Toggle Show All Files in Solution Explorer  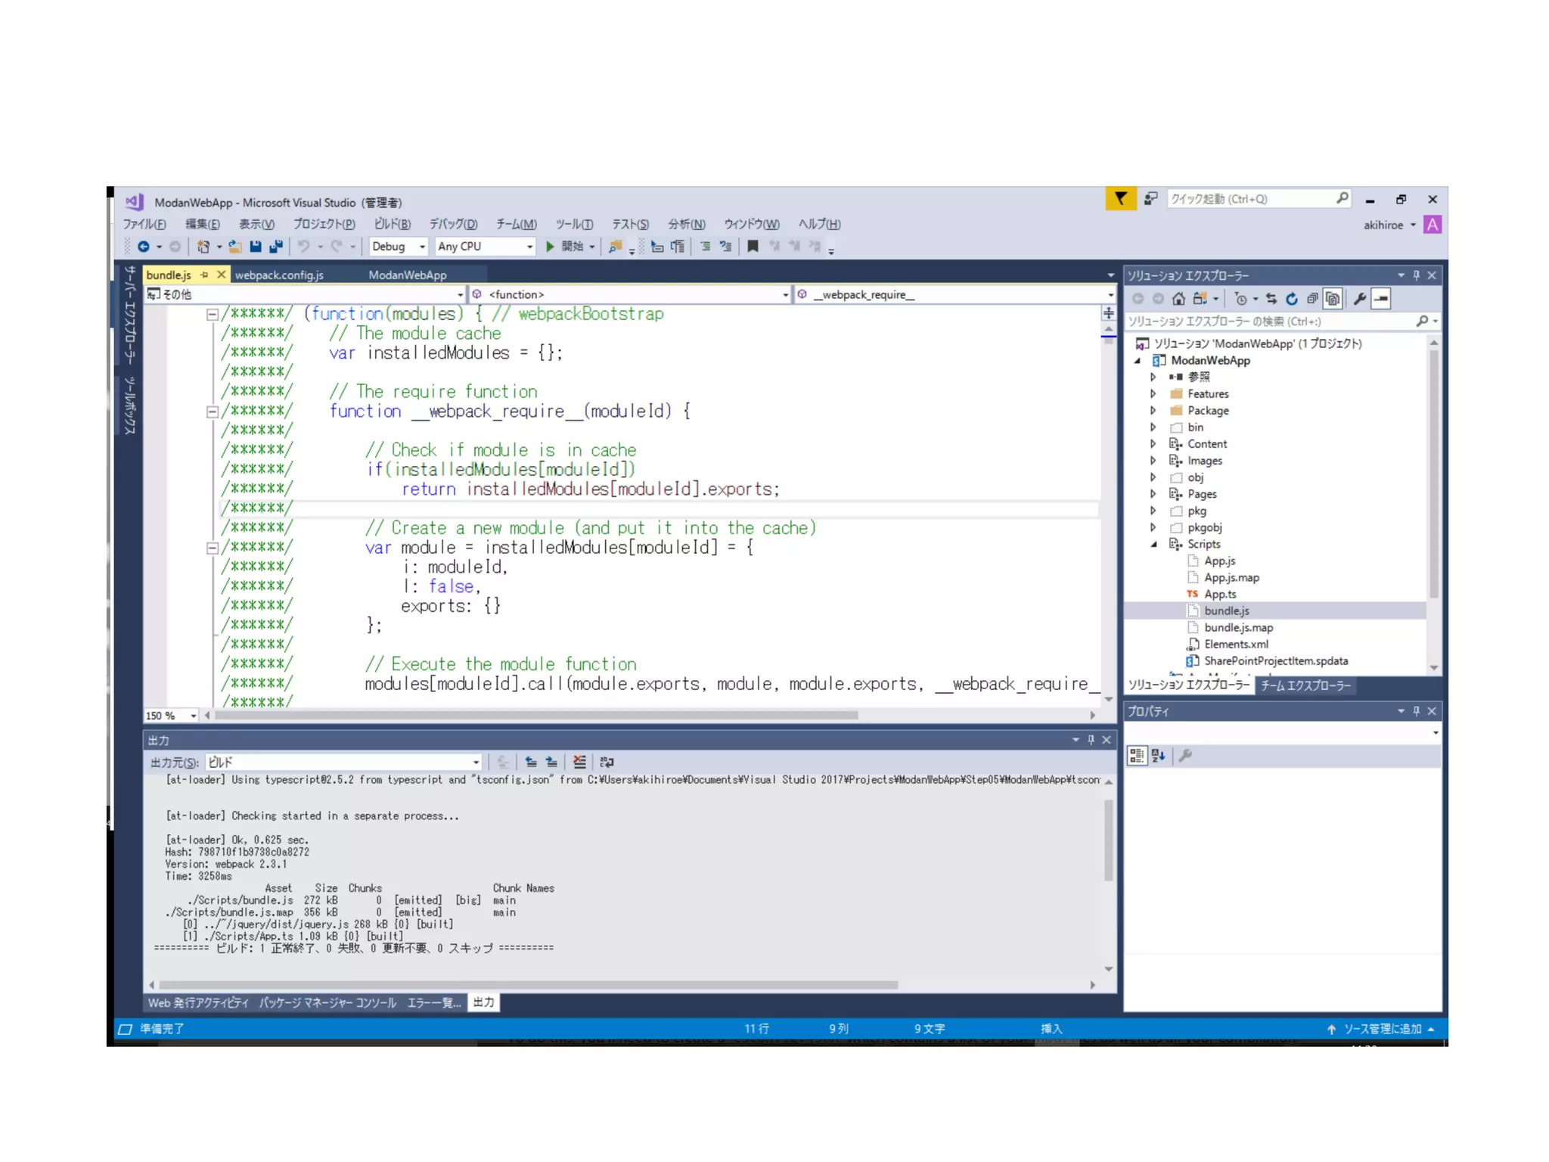[1333, 299]
